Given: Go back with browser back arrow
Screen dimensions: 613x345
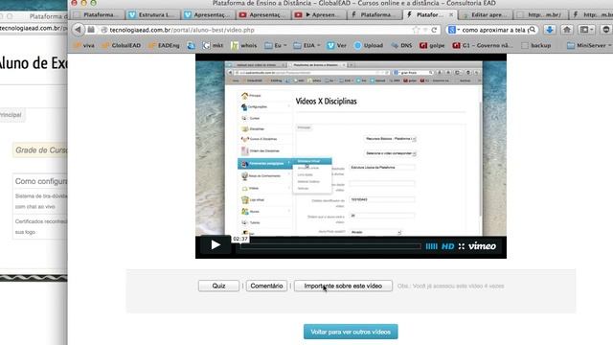Looking at the screenshot, I should [x=78, y=30].
